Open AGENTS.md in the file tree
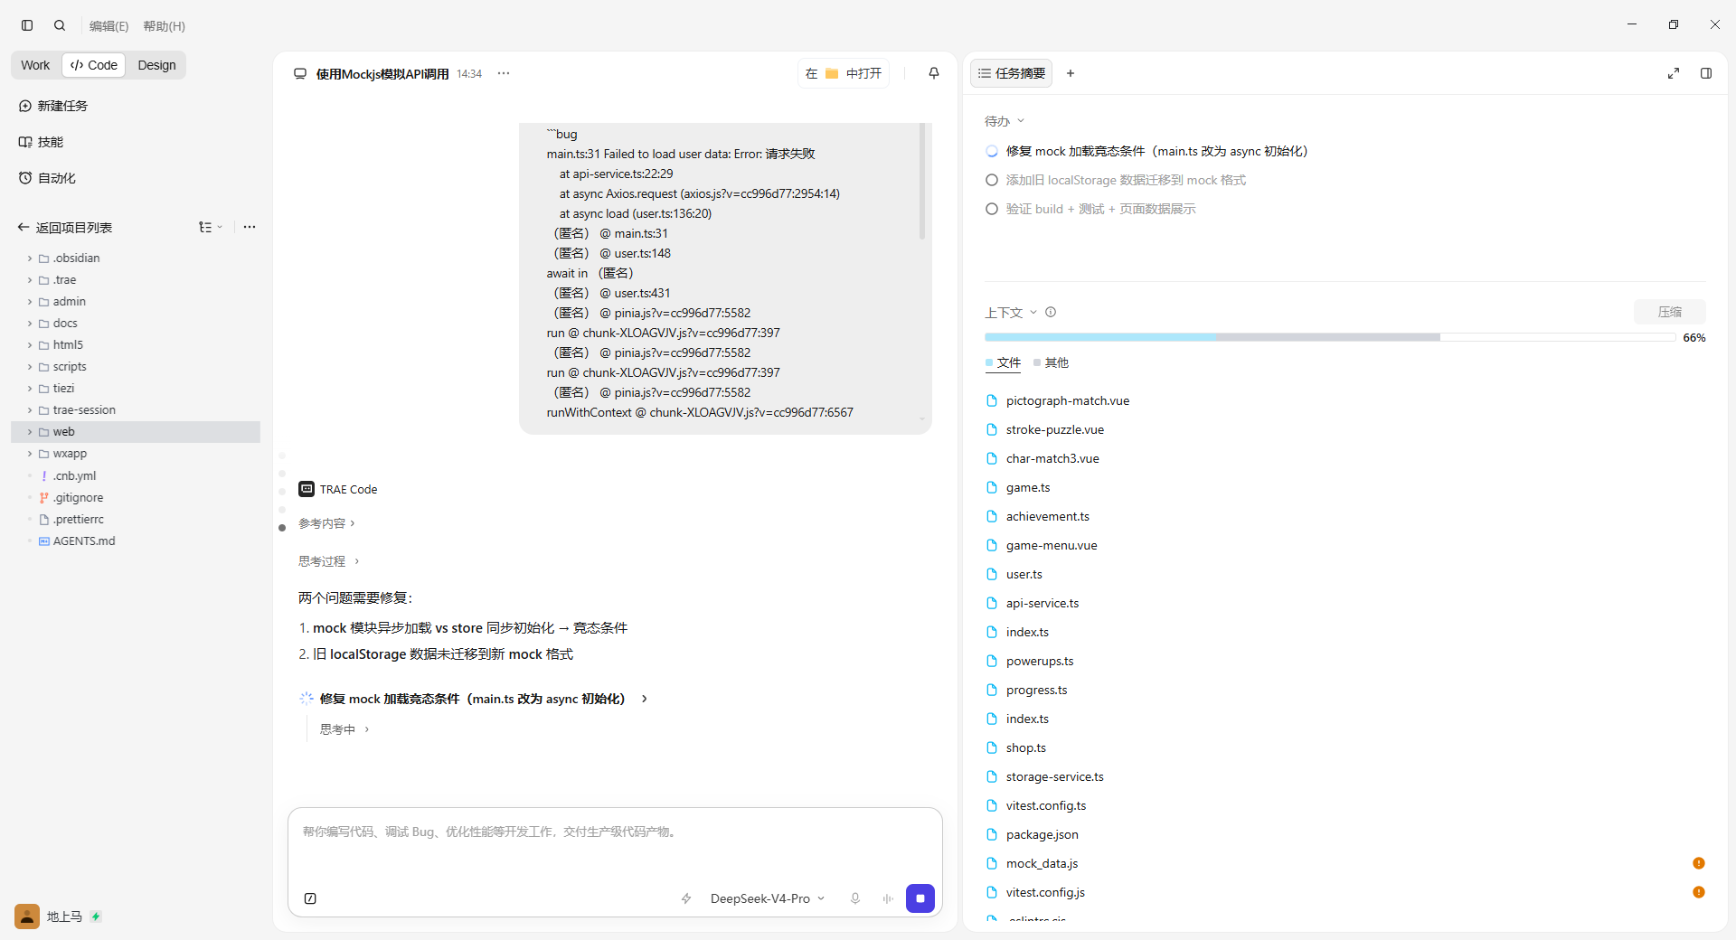This screenshot has width=1736, height=940. pyautogui.click(x=83, y=540)
